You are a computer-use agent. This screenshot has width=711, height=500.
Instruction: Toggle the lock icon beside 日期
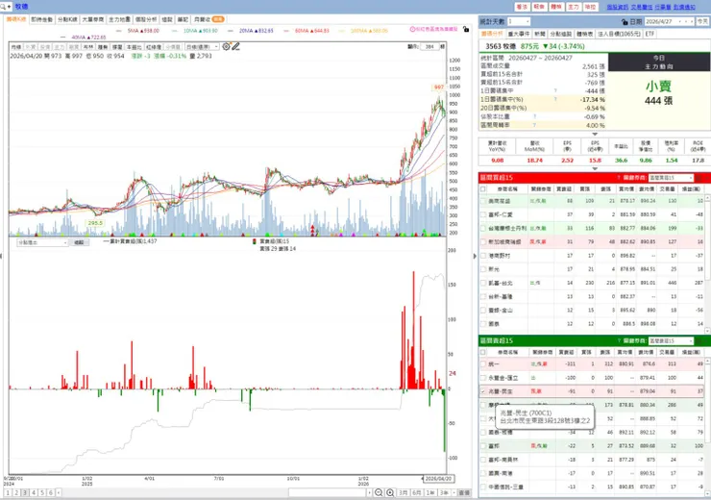point(625,22)
